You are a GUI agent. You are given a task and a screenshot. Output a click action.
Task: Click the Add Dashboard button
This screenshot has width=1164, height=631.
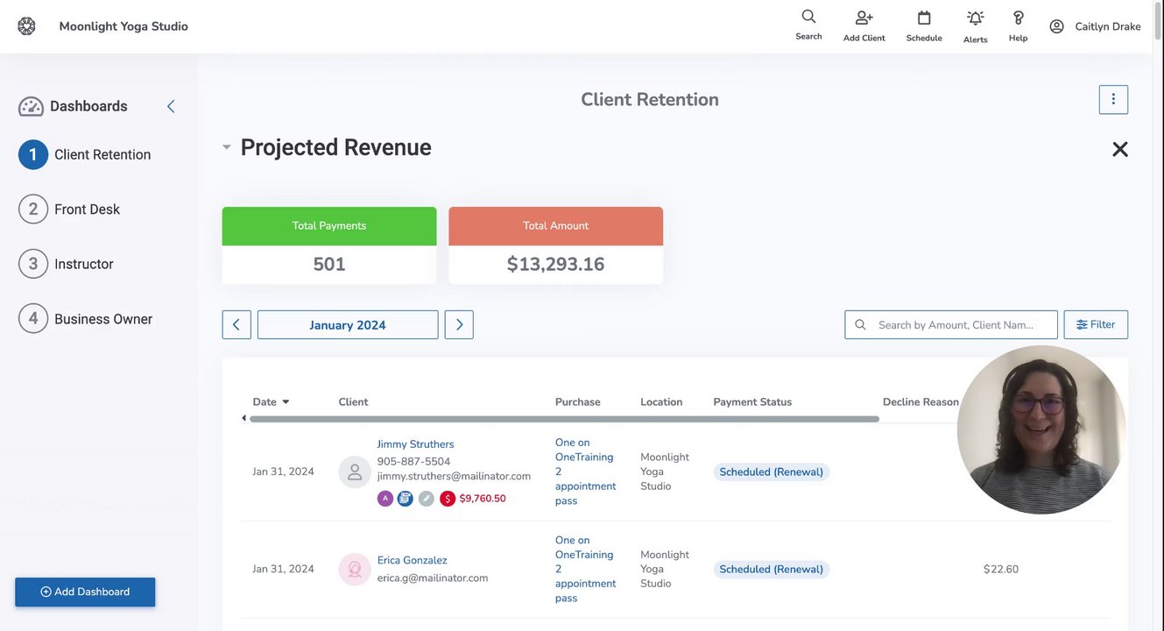tap(85, 592)
